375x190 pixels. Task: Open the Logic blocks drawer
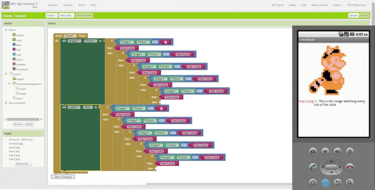point(17,40)
